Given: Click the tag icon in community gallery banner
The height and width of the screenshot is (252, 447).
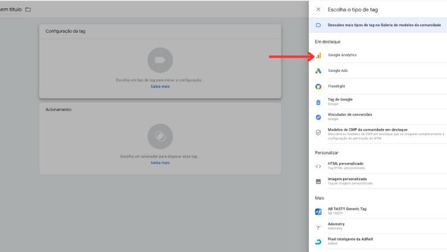Looking at the screenshot, I should (318, 25).
